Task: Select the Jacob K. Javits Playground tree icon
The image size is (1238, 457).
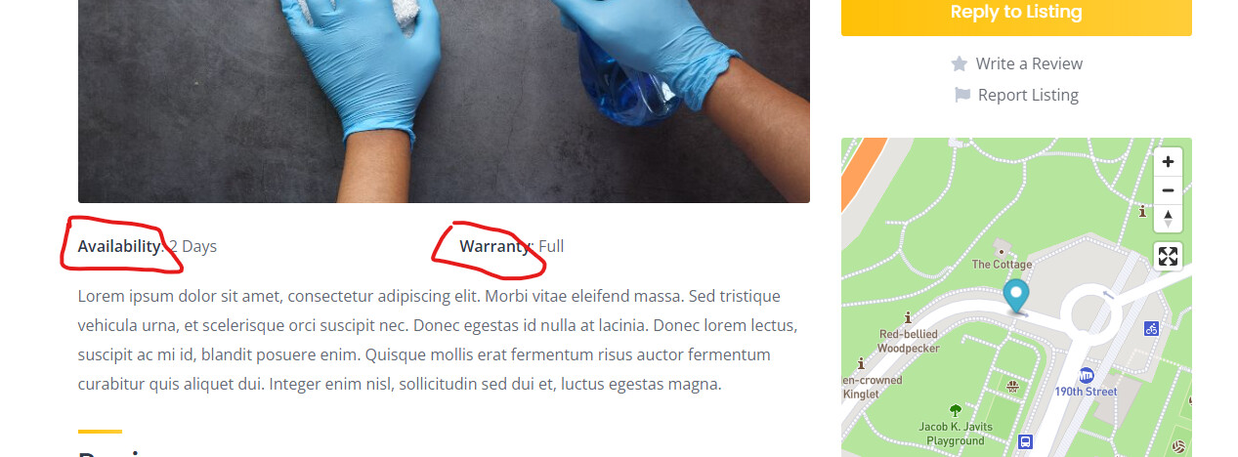Action: click(956, 410)
